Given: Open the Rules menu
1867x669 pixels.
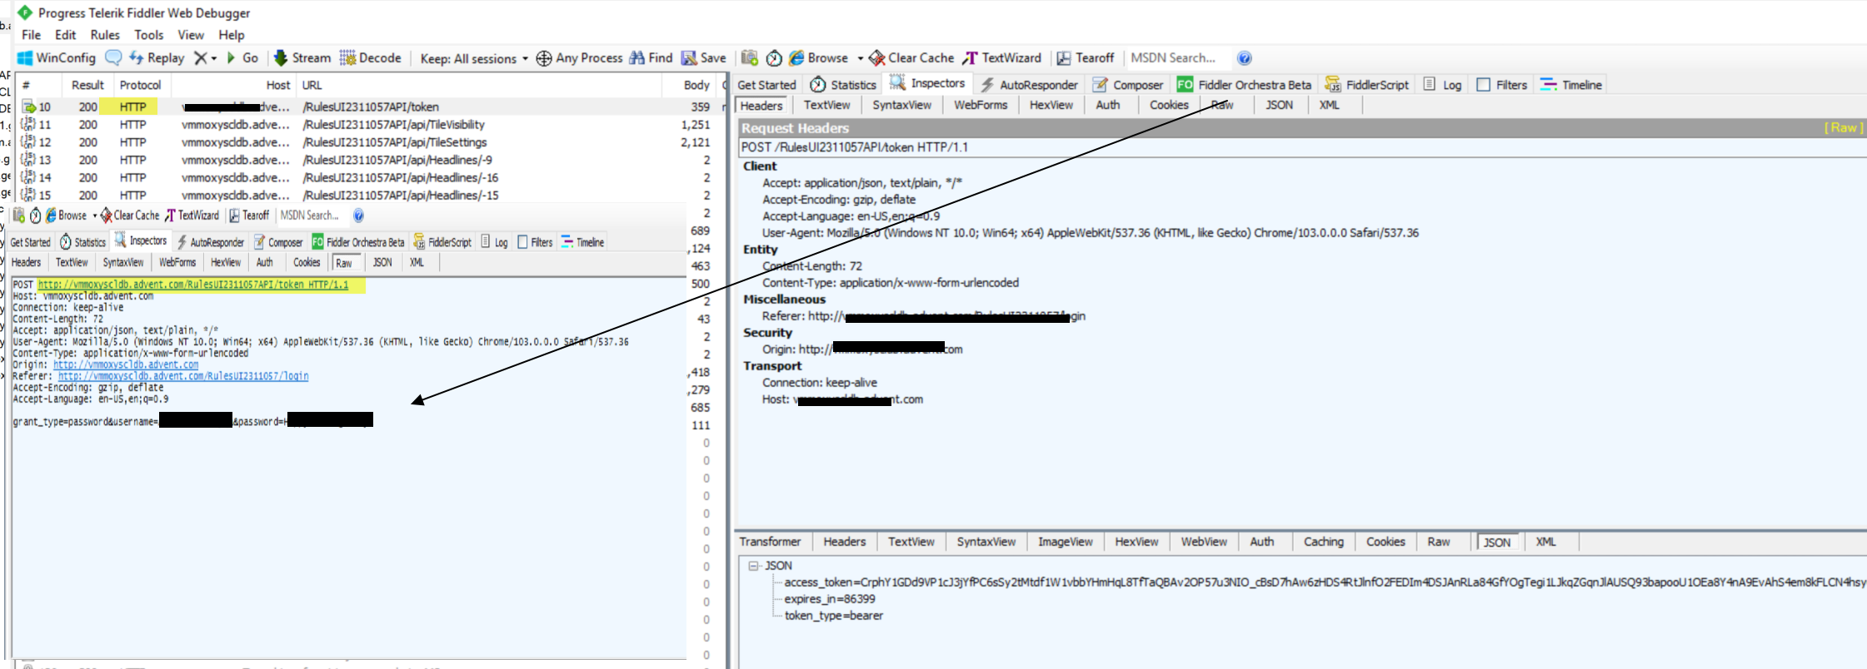Looking at the screenshot, I should [x=105, y=35].
